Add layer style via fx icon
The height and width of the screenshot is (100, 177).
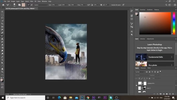157,94
